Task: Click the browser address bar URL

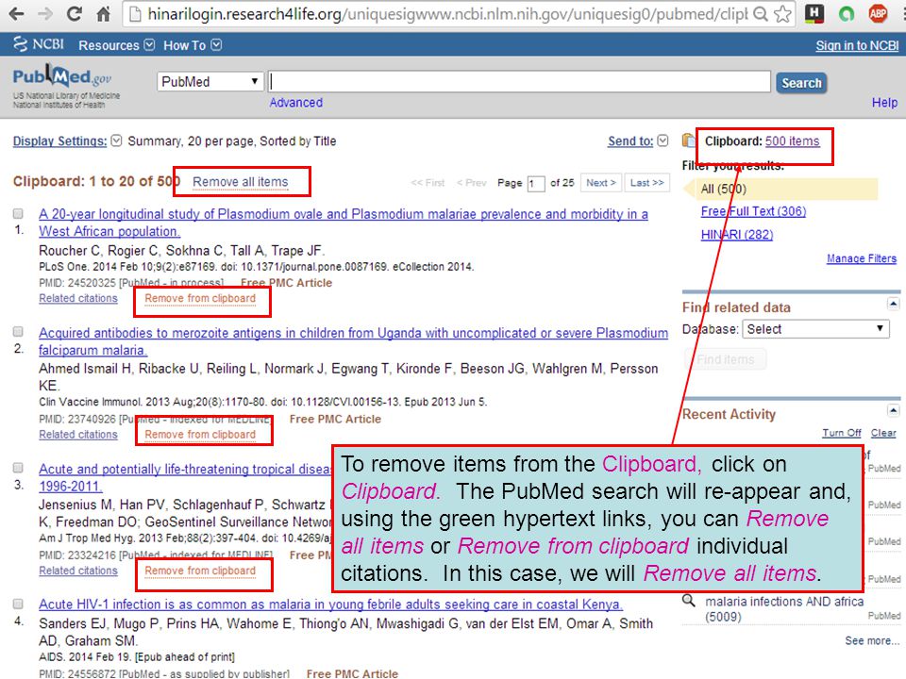Action: tap(447, 14)
